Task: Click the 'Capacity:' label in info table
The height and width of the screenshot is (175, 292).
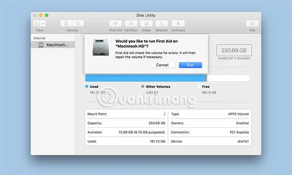Action: tap(95, 123)
